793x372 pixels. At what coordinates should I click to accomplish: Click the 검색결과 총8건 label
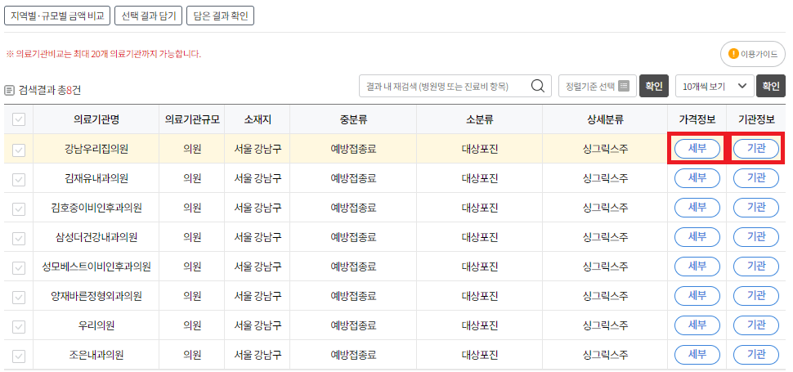coord(50,91)
